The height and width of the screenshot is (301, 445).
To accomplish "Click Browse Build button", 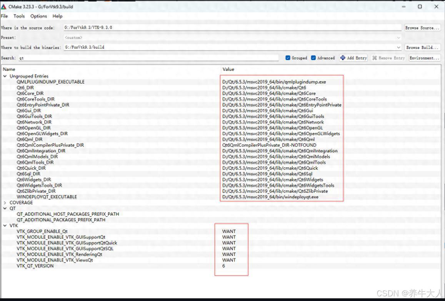I will pos(422,47).
